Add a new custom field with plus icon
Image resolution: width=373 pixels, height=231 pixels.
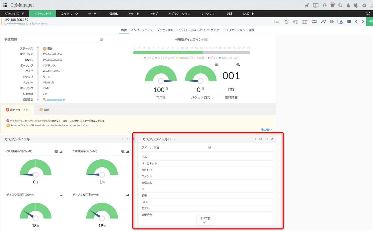[x=255, y=139]
